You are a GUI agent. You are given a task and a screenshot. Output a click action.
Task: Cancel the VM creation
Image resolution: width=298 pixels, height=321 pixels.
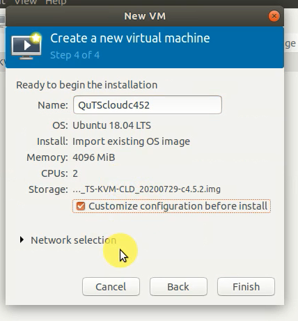click(x=111, y=287)
